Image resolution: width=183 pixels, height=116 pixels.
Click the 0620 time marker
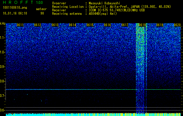point(177,25)
